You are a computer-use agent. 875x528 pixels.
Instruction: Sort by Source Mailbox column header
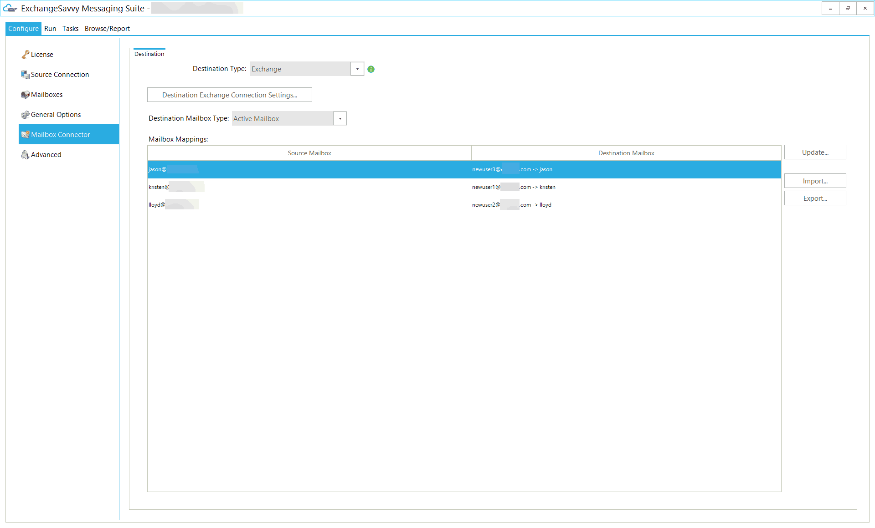pos(309,153)
